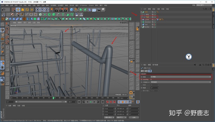Screen dimensions: 215x122
Task: Open Render Settings clapperboard gear icon
Action: tap(66, 10)
